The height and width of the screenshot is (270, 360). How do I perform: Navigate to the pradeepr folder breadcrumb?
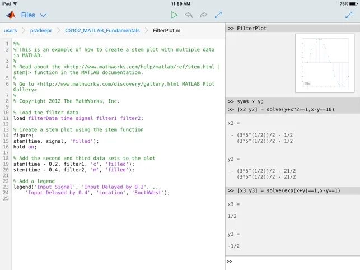[x=41, y=31]
